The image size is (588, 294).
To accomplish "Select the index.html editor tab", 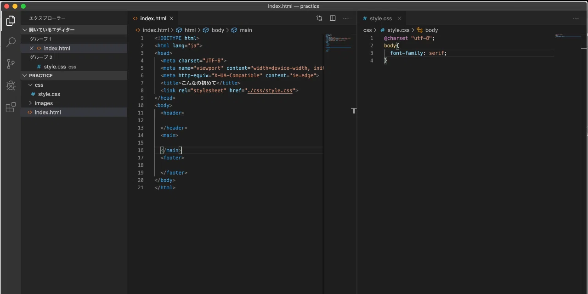I will point(153,18).
